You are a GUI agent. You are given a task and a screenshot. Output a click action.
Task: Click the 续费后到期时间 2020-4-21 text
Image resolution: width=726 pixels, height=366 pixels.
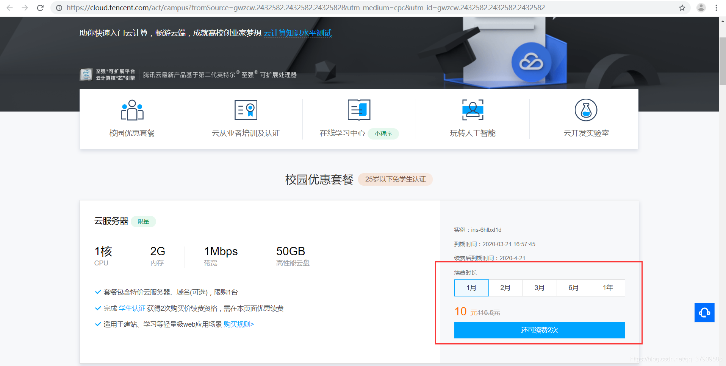(x=490, y=258)
